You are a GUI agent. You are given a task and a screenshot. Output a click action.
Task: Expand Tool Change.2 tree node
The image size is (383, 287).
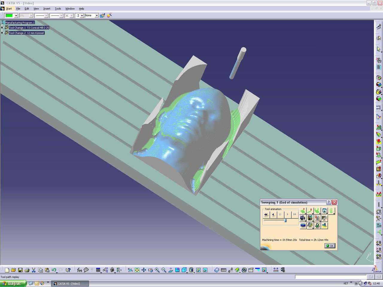[2, 33]
